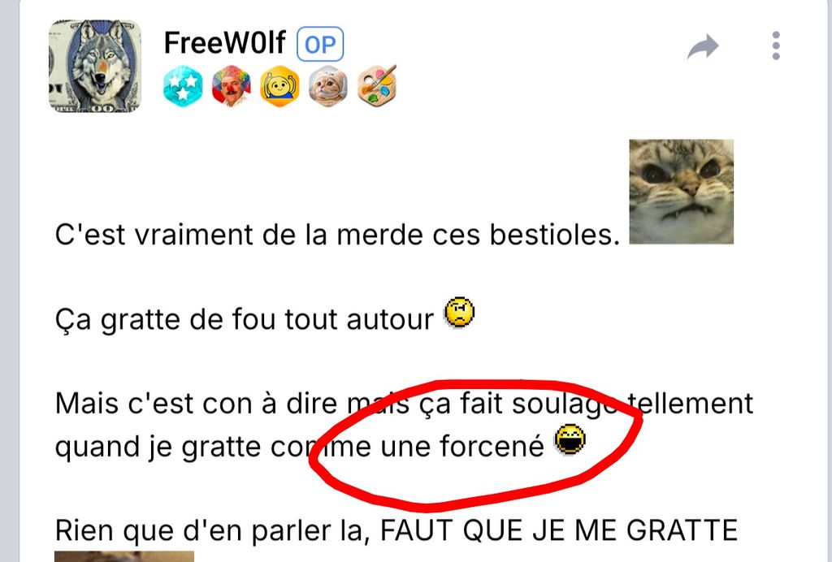The height and width of the screenshot is (562, 832).
Task: Click the OP badge next to username
Action: pos(320,44)
